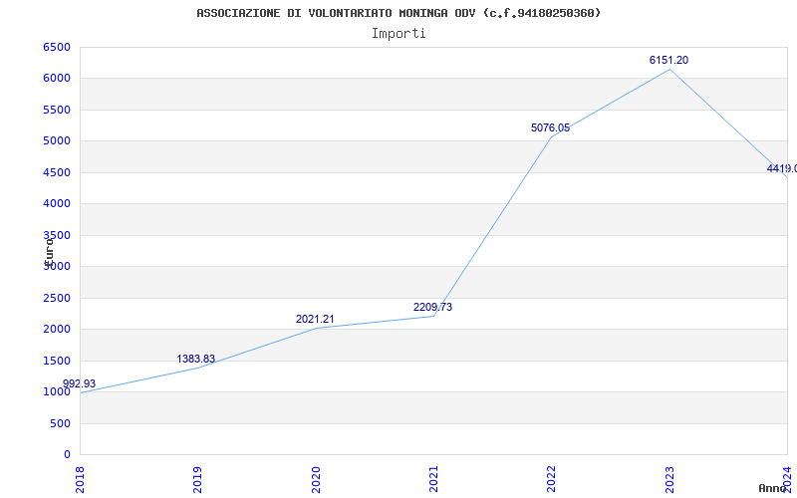Screen dimensions: 797x498
Task: Click the 2500 y-axis tick label
Action: [x=57, y=298]
